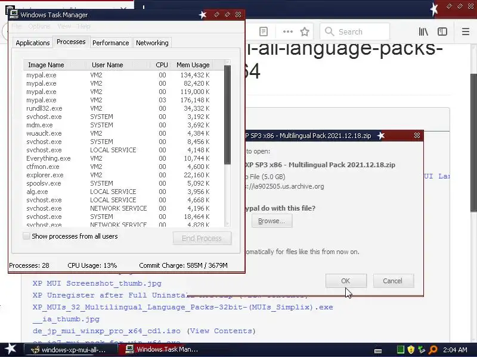Open the Networking tab
The image size is (477, 357).
[152, 43]
